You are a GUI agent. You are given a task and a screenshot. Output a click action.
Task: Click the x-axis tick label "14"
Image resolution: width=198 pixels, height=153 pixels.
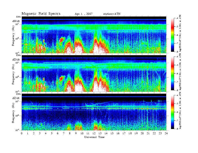pyautogui.click(x=106, y=133)
